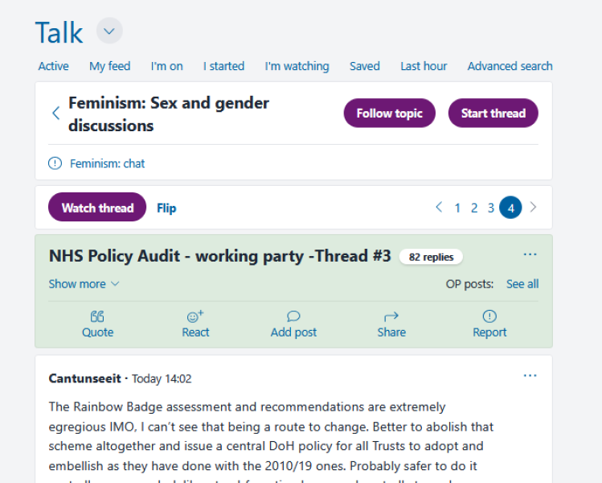
Task: Open the Feminism: chat link
Action: pos(107,163)
